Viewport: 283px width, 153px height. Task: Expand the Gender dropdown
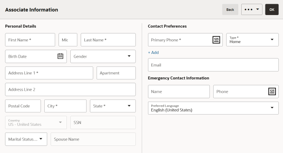point(103,56)
